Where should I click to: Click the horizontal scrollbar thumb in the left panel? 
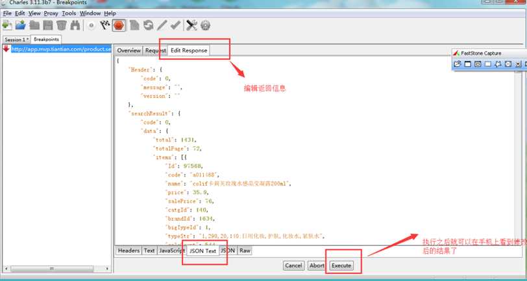pyautogui.click(x=52, y=269)
